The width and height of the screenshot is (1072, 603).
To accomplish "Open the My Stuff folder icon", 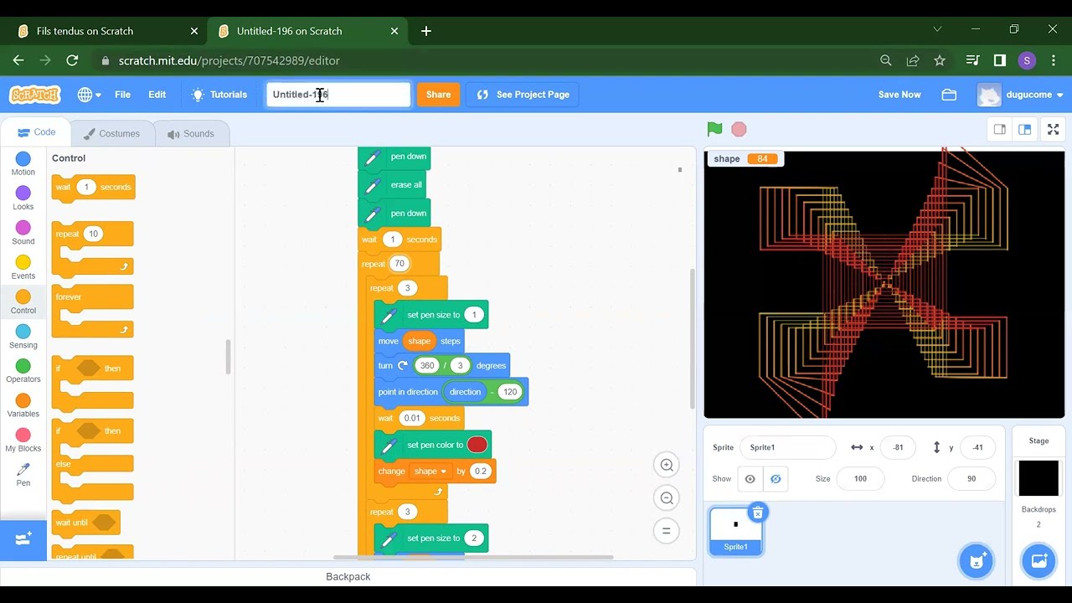I will pyautogui.click(x=949, y=95).
